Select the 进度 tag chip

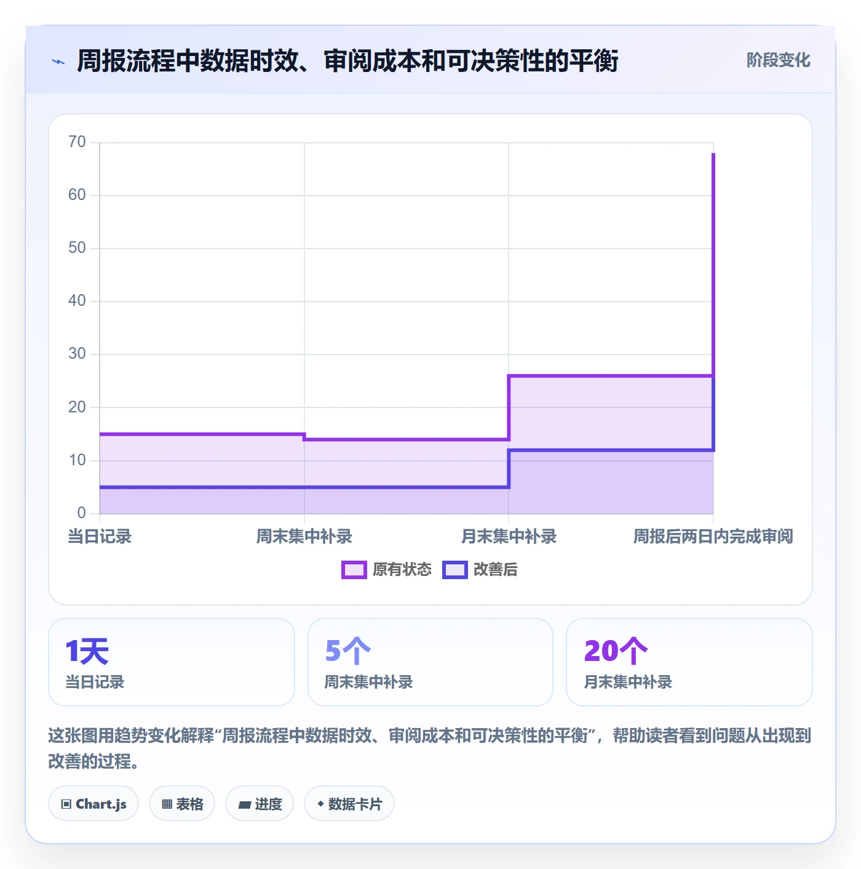coord(260,804)
